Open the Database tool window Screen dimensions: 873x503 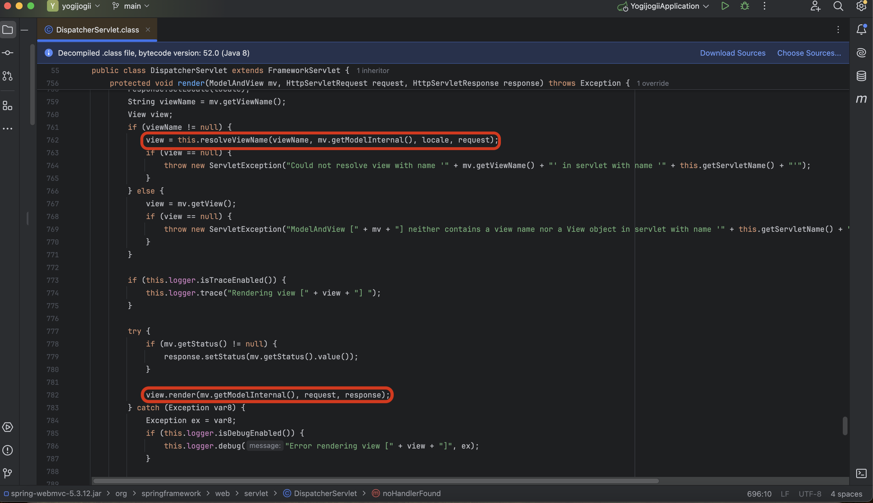point(861,76)
